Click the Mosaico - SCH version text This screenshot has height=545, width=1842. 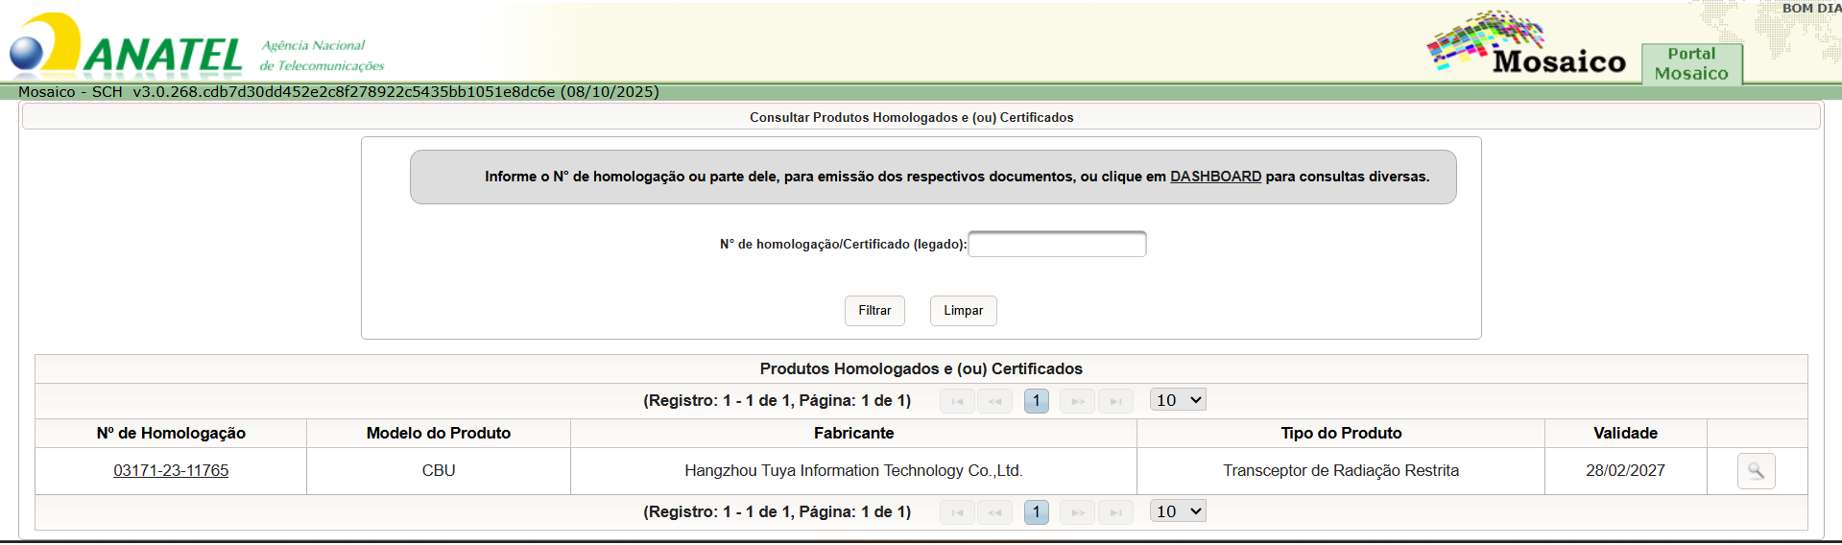coord(339,92)
